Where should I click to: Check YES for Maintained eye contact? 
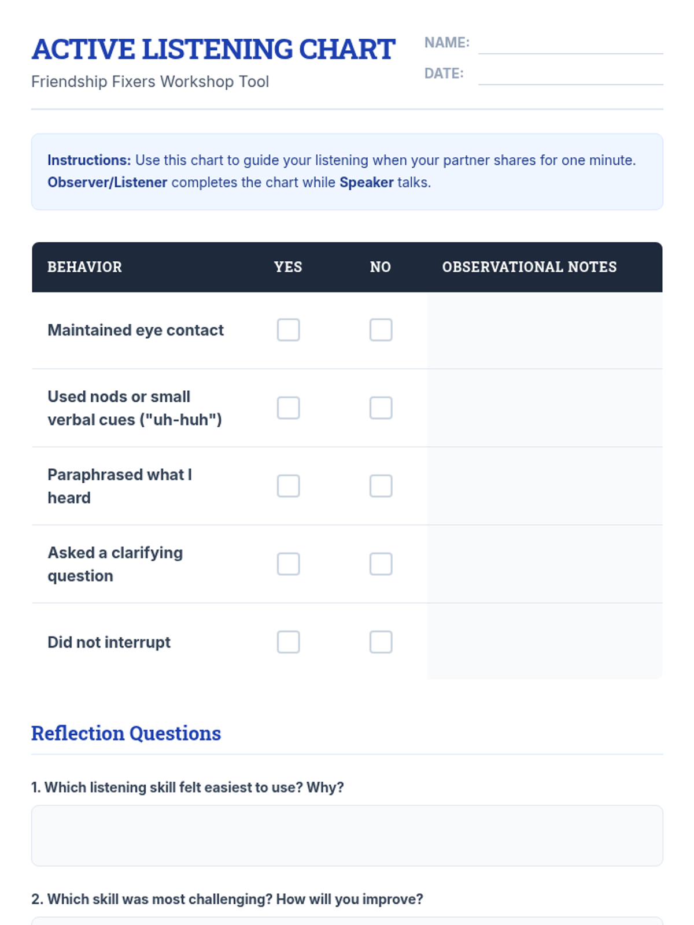pos(288,330)
